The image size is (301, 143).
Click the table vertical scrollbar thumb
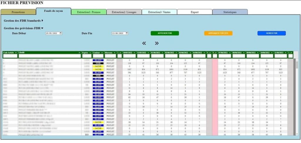coord(297,65)
